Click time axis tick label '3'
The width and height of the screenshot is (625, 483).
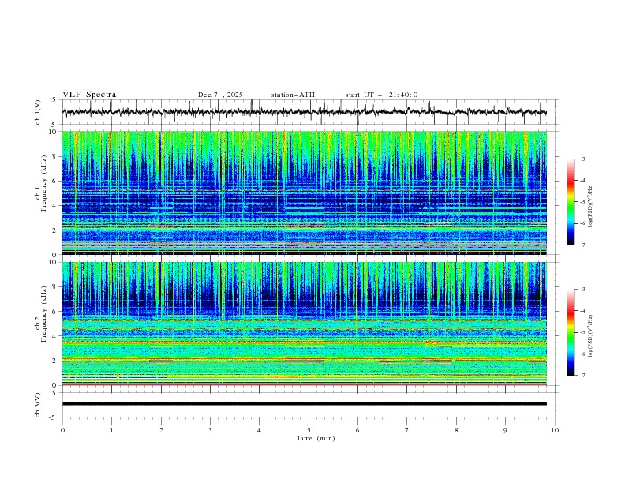[210, 430]
